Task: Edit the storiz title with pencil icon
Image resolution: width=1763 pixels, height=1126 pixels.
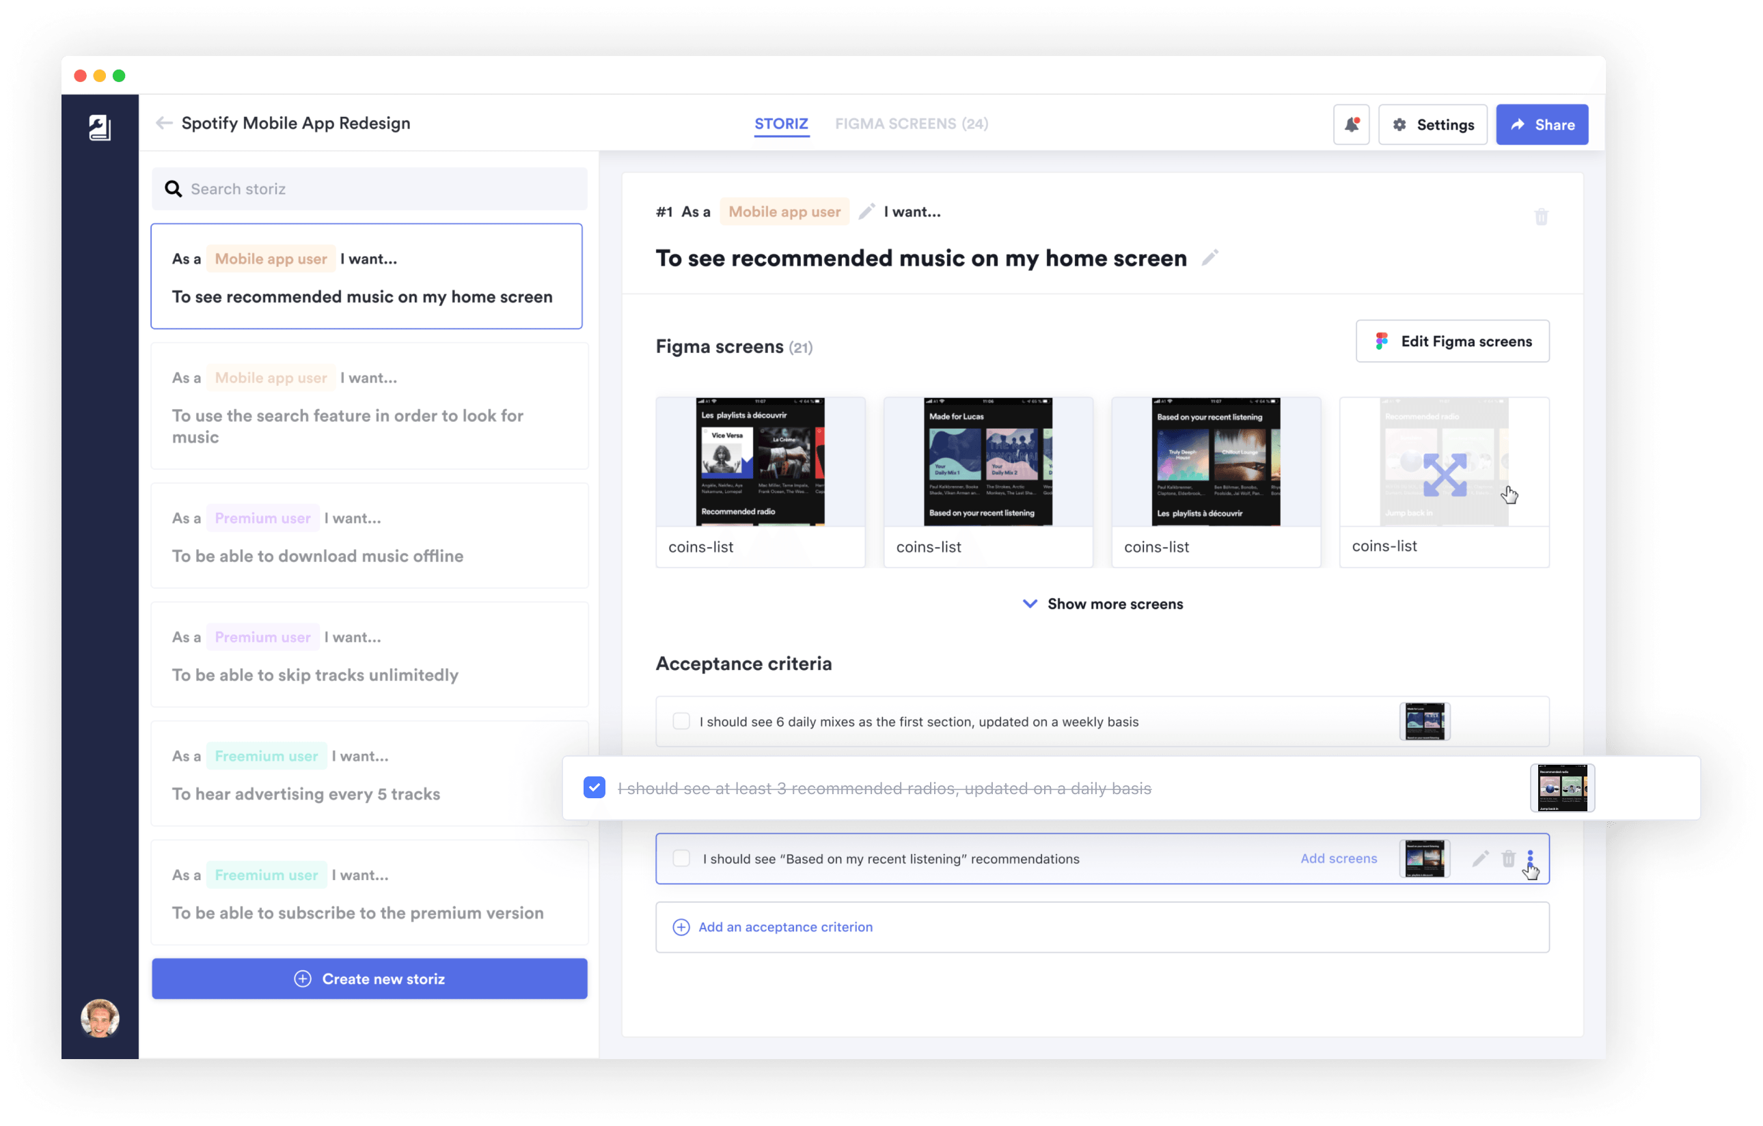Action: tap(1209, 257)
